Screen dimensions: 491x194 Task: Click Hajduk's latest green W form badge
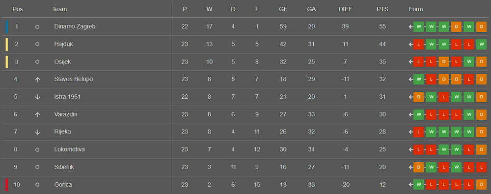(481, 44)
